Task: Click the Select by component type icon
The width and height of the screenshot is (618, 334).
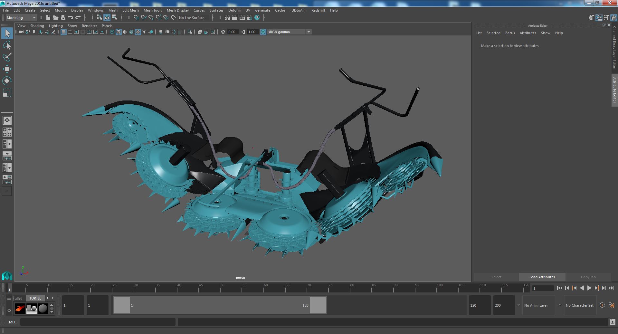Action: [x=114, y=17]
